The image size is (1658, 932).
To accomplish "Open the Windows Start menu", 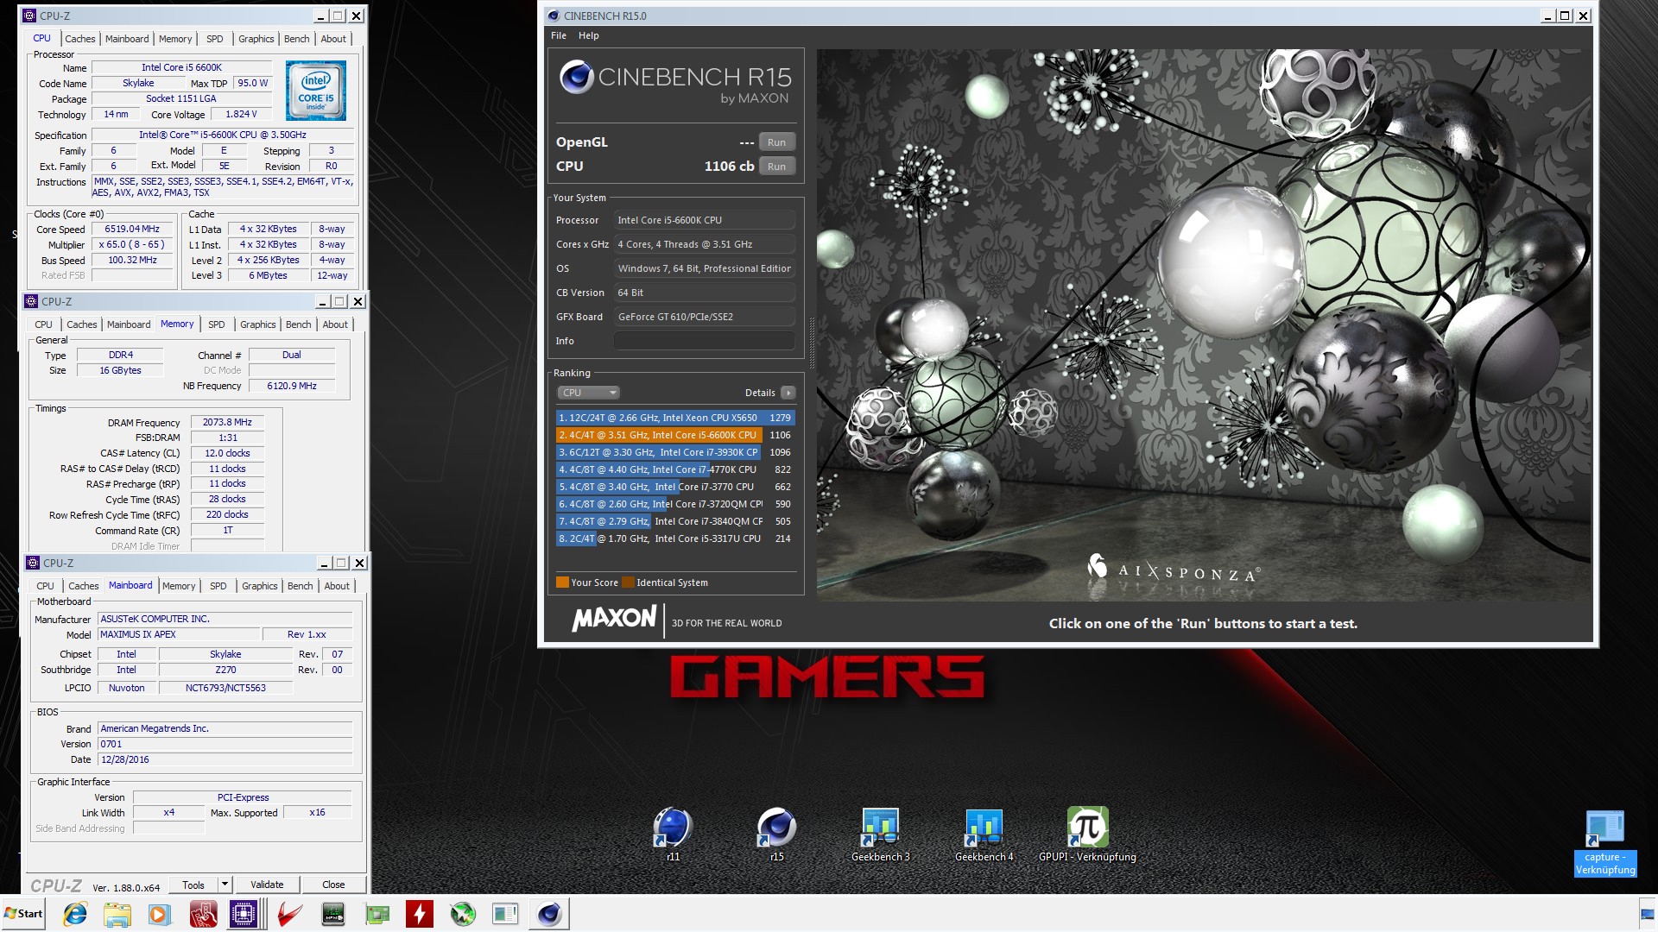I will (23, 914).
